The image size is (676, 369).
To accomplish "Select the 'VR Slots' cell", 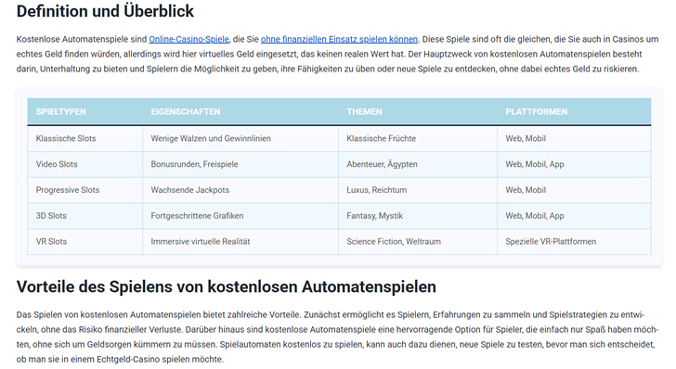I will [84, 242].
